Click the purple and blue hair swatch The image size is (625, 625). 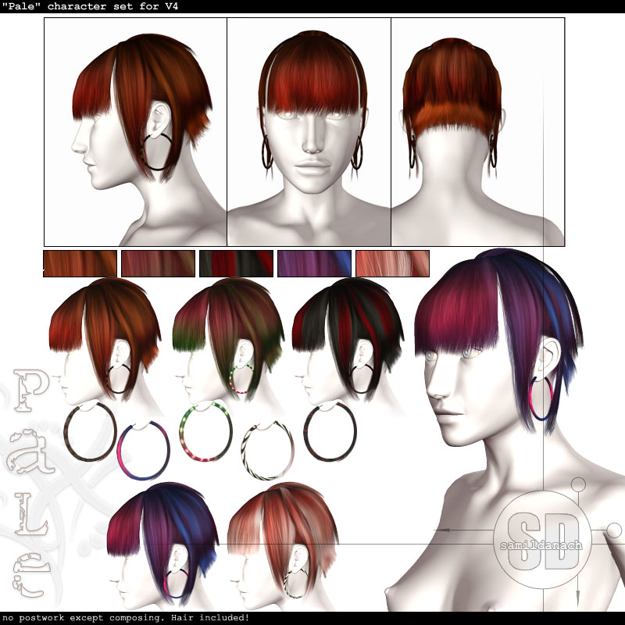315,263
